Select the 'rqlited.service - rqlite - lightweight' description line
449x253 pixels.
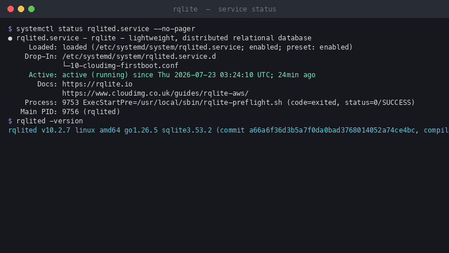(164, 38)
